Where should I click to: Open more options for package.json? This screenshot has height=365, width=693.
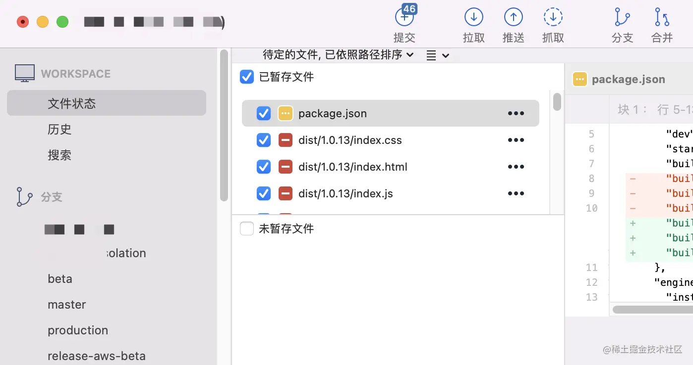point(516,113)
